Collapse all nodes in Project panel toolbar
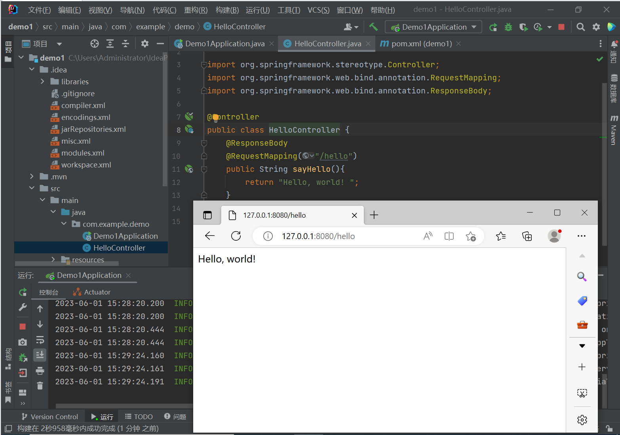620x435 pixels. (x=126, y=44)
